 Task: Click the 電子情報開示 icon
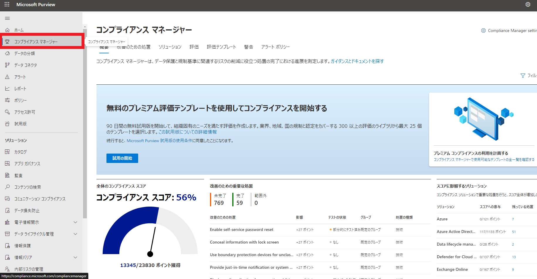coord(7,222)
